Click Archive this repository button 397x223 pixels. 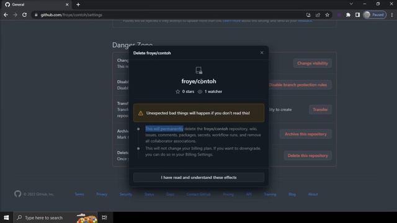pyautogui.click(x=306, y=134)
